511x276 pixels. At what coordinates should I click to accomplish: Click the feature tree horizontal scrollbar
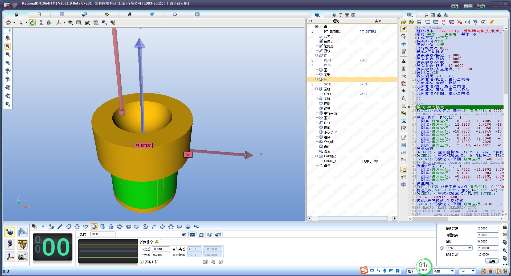pos(352,219)
